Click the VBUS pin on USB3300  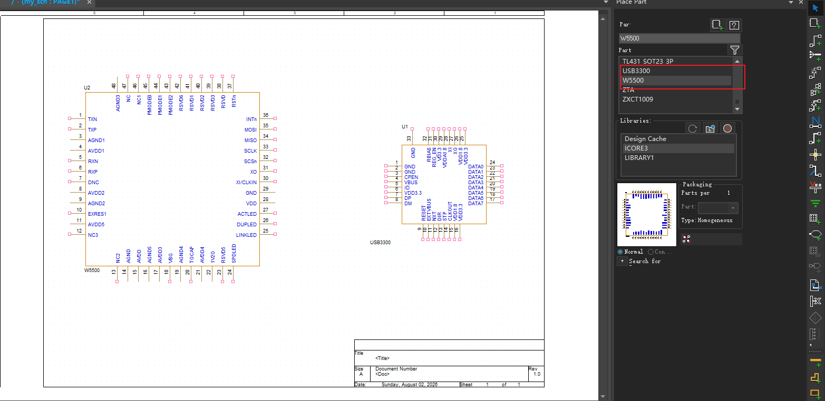tap(411, 183)
